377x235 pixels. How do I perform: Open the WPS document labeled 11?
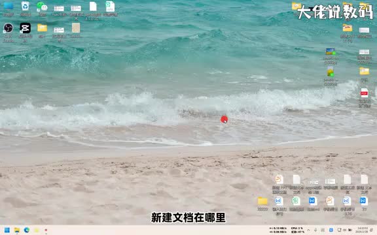[x=364, y=201]
